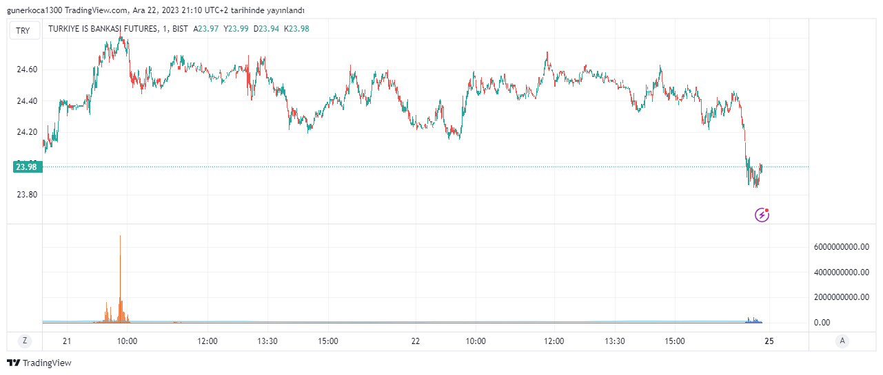Click the 6000000000.00 volume scale label
This screenshot has height=375, width=883.
point(842,247)
